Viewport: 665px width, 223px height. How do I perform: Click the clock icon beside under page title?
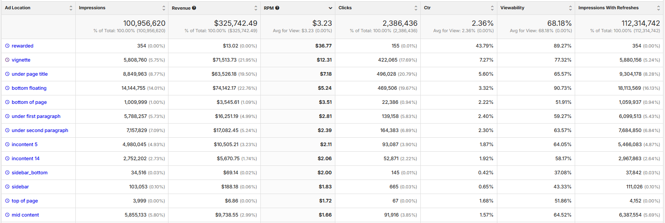click(7, 74)
